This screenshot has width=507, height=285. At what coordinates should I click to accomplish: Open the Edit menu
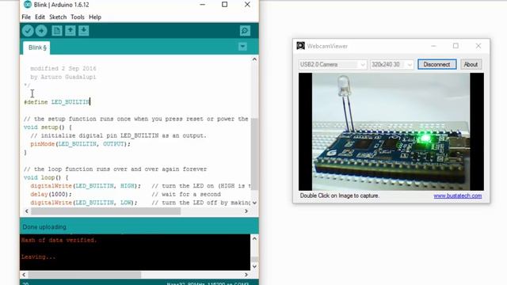coord(40,17)
